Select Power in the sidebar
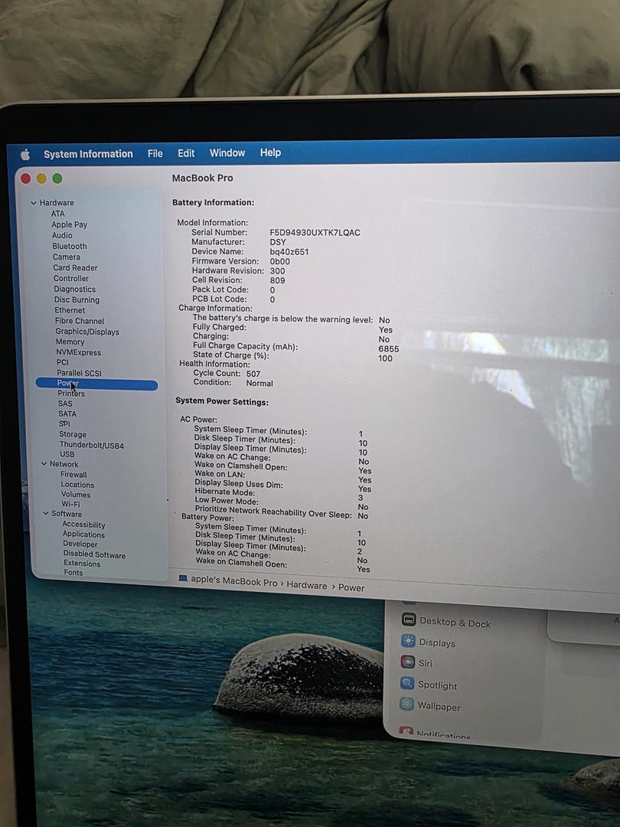 pyautogui.click(x=68, y=384)
